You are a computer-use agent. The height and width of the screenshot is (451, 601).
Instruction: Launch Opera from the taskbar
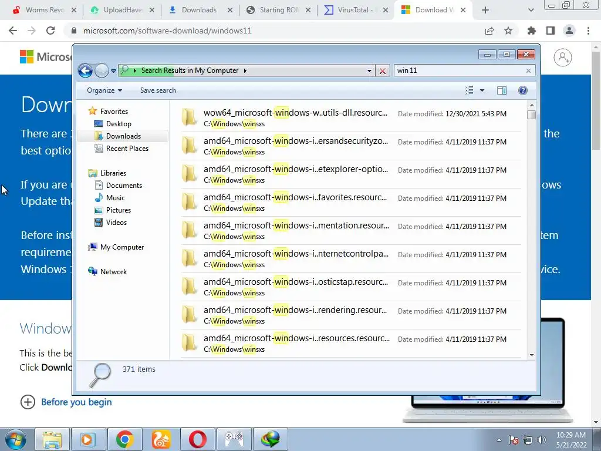[198, 439]
